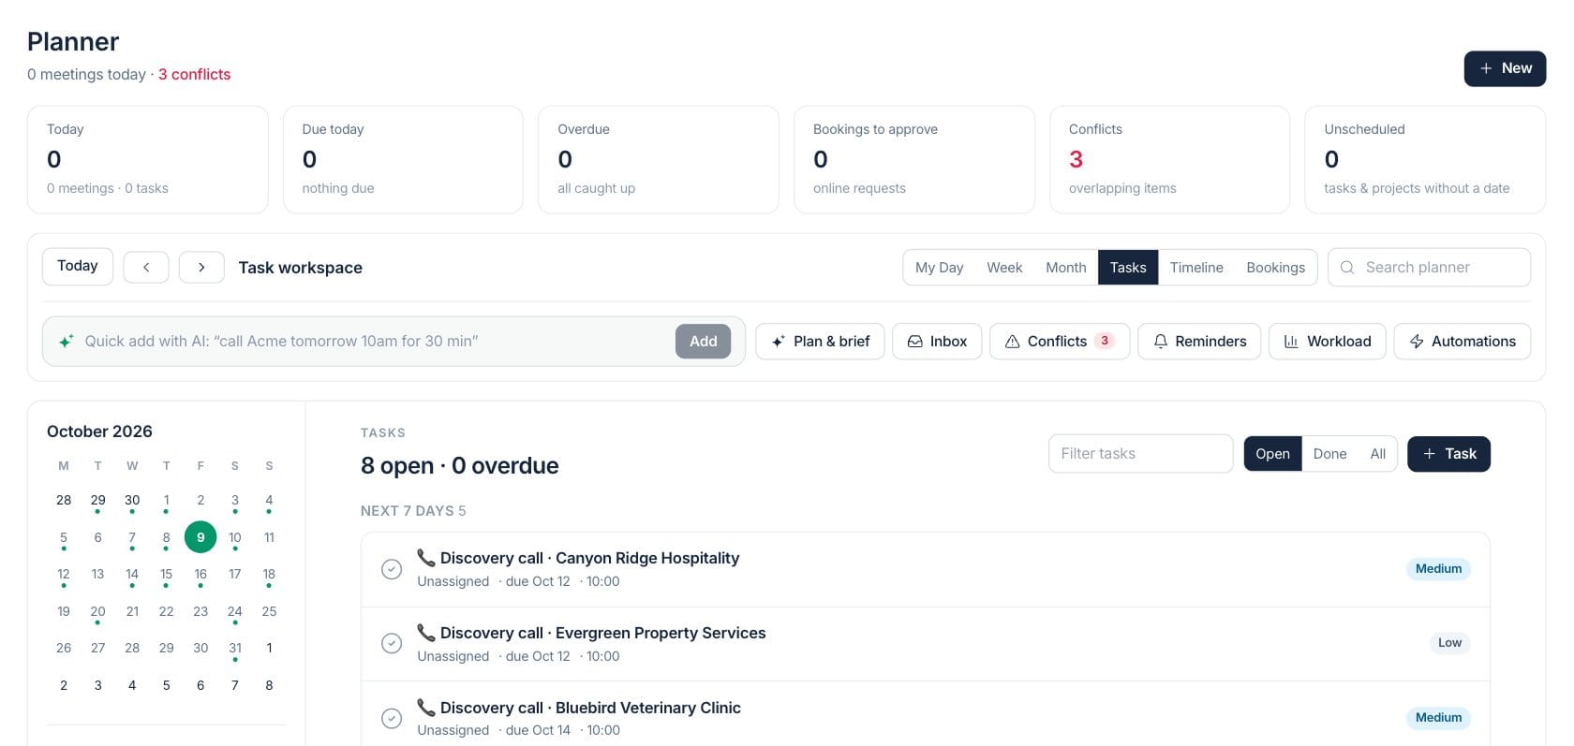Select October 9 in the mini calendar
The image size is (1574, 746).
click(200, 537)
